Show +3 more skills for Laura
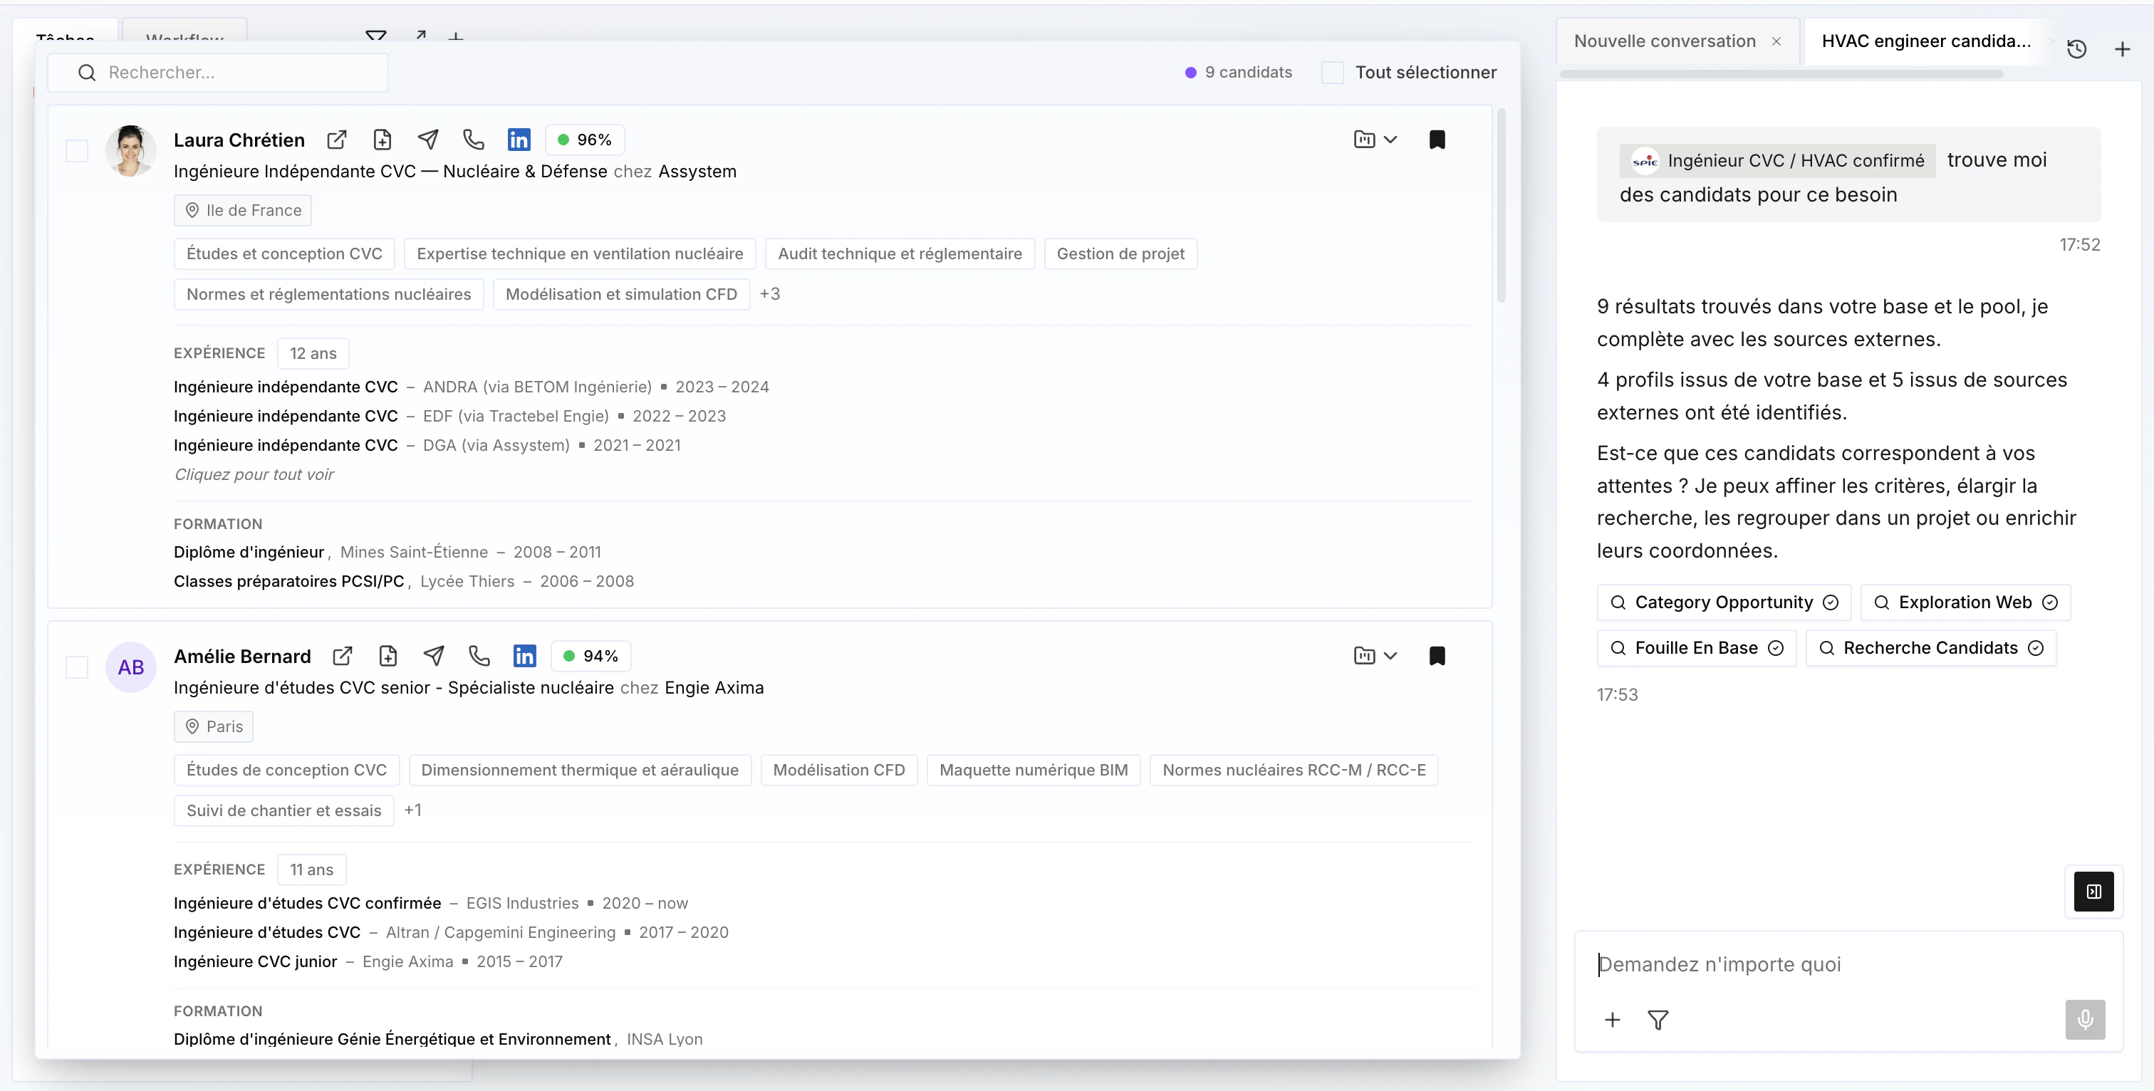The height and width of the screenshot is (1091, 2154). click(x=770, y=294)
